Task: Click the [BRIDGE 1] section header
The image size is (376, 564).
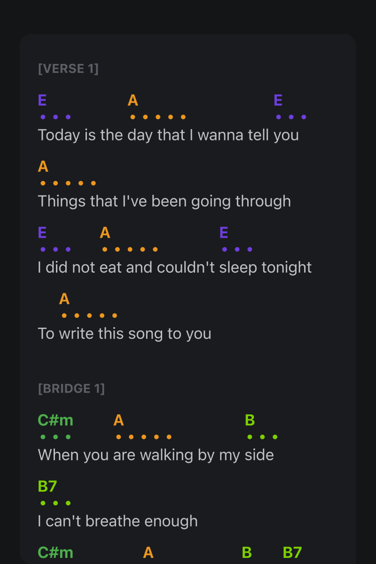Action: 71,389
